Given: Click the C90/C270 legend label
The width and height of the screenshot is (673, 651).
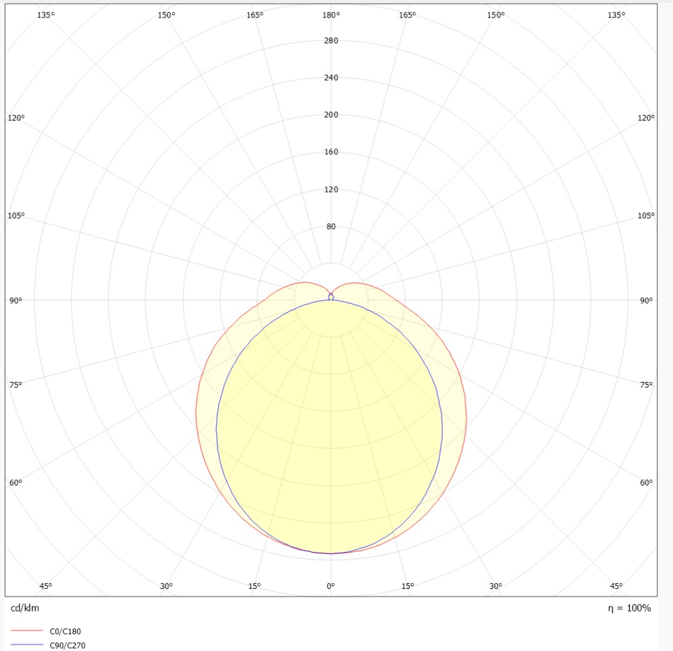Looking at the screenshot, I should coord(68,645).
